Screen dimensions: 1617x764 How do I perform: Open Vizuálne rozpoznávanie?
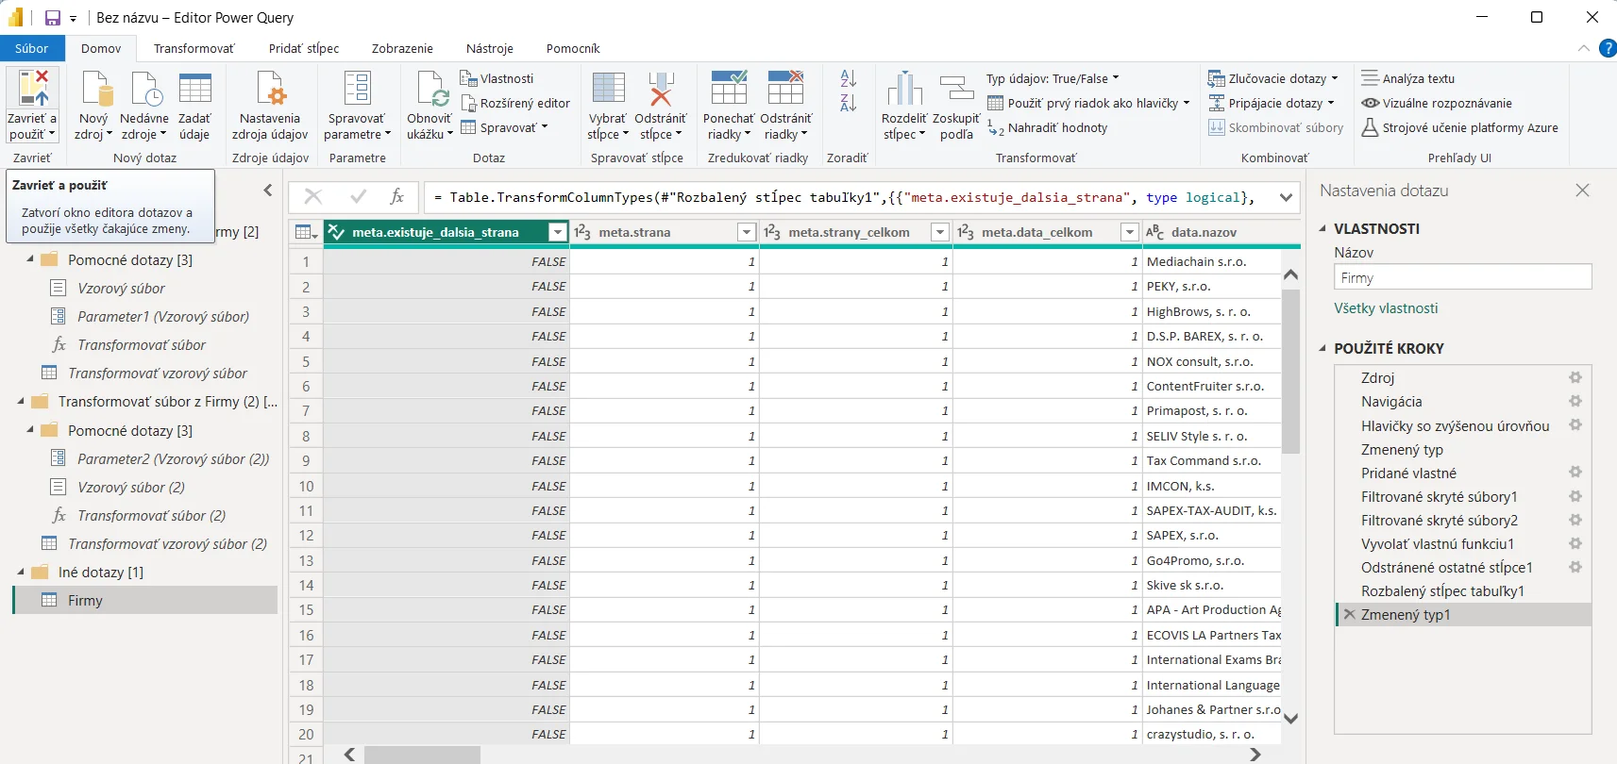click(1437, 103)
